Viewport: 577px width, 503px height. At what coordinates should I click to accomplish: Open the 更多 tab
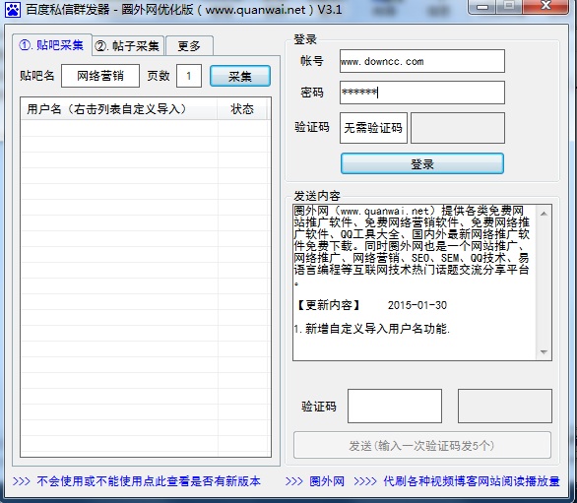point(189,46)
